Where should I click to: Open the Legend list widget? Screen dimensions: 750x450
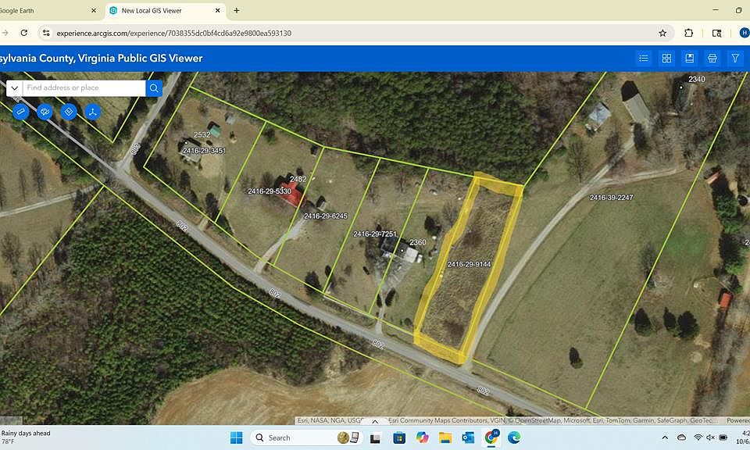coord(644,59)
